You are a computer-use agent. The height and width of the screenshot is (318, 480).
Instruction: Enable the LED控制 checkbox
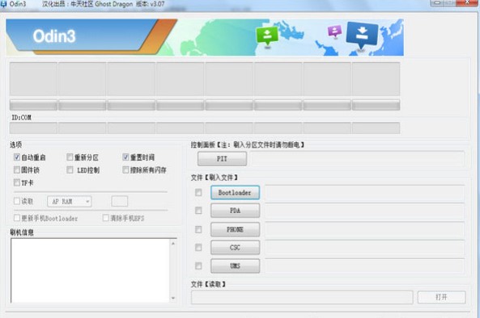(x=70, y=169)
